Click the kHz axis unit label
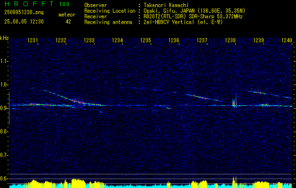Screen dimensions: 296x188 point(4,38)
